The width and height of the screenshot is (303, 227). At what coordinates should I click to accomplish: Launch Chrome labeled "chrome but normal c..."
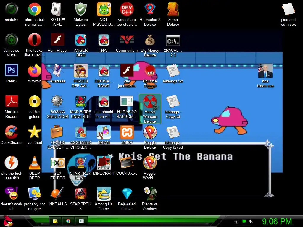coord(34,9)
